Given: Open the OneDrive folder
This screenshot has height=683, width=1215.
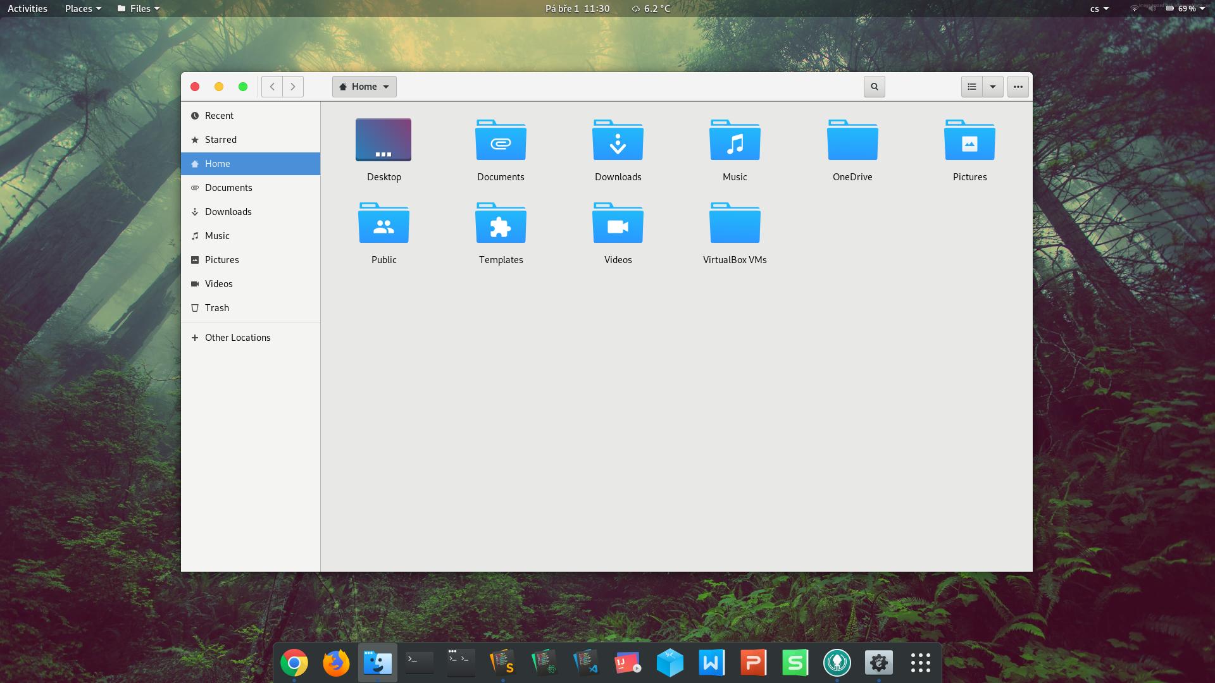Looking at the screenshot, I should coord(852,140).
